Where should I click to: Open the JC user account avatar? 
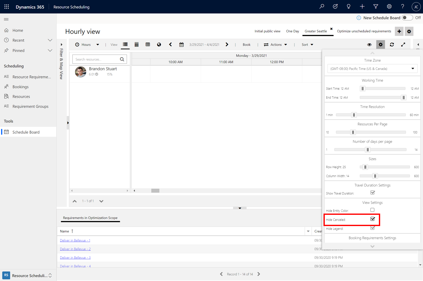click(416, 7)
